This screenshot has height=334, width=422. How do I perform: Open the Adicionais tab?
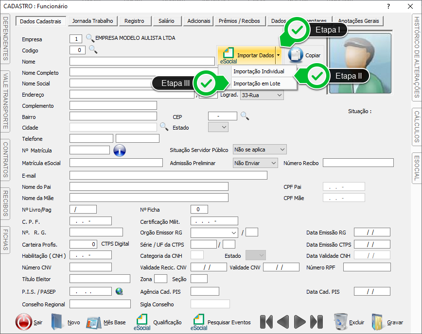coord(199,21)
